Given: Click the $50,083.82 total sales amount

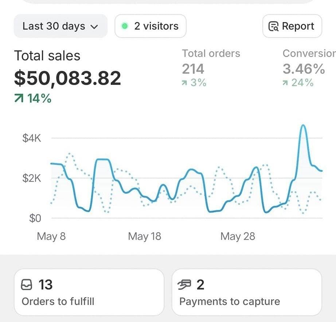Looking at the screenshot, I should 67,78.
